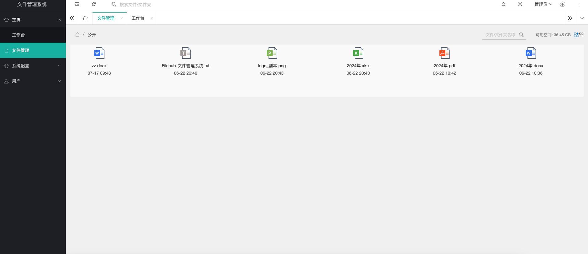Image resolution: width=588 pixels, height=254 pixels.
Task: Switch to the 工作台 tab
Action: [x=138, y=18]
